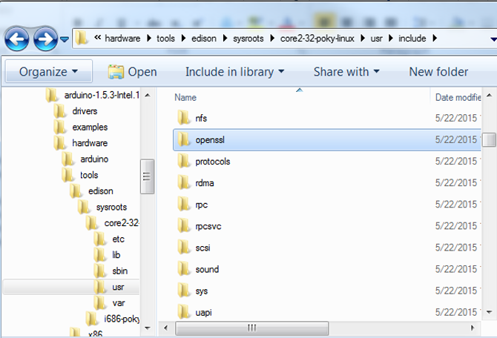Expand the arrow after 'sysroots' breadcrumb

[272, 39]
